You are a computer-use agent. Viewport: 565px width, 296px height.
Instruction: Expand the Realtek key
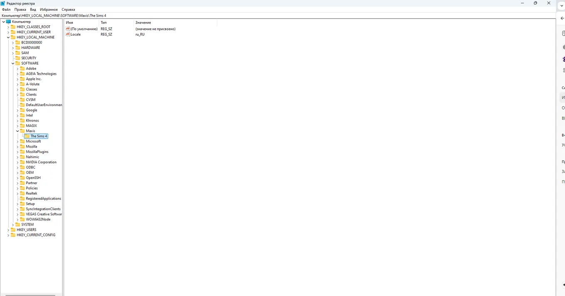tap(17, 193)
